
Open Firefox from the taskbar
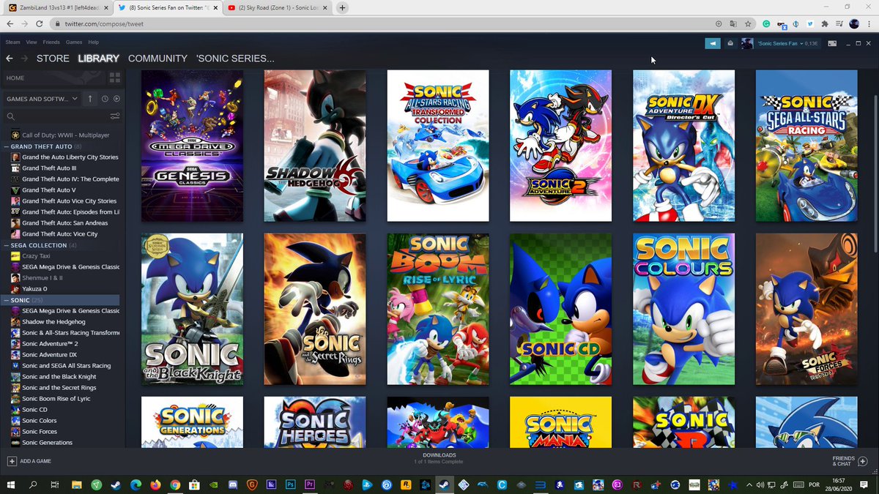point(155,484)
